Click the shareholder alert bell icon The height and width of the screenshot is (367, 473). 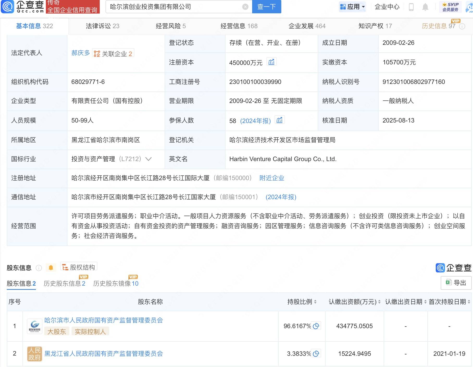tap(51, 268)
